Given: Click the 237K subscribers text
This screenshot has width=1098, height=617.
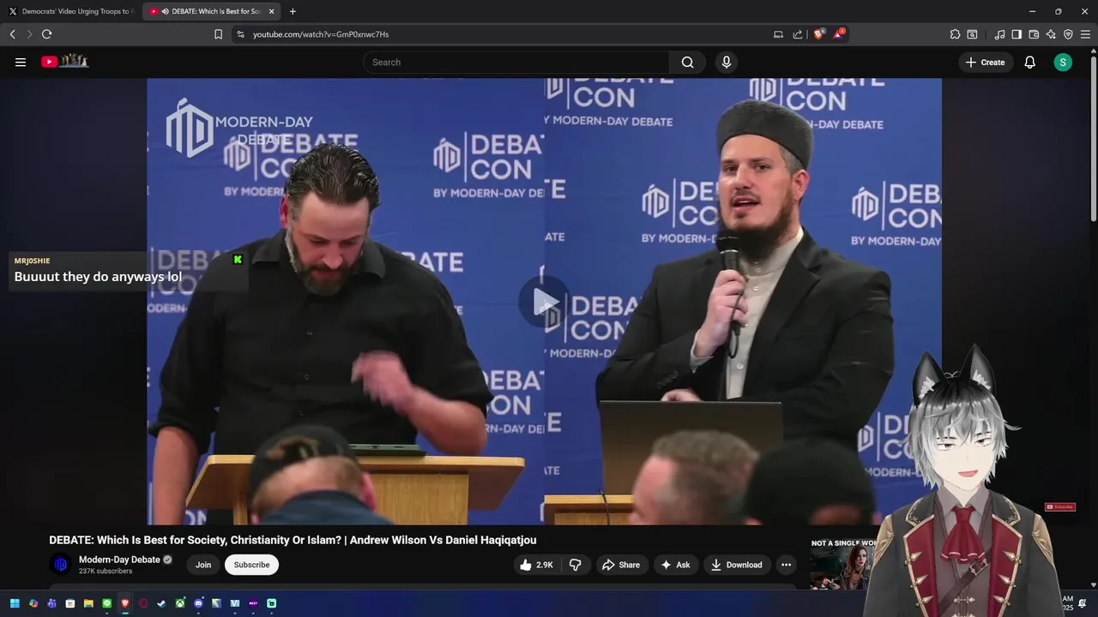Looking at the screenshot, I should point(106,572).
